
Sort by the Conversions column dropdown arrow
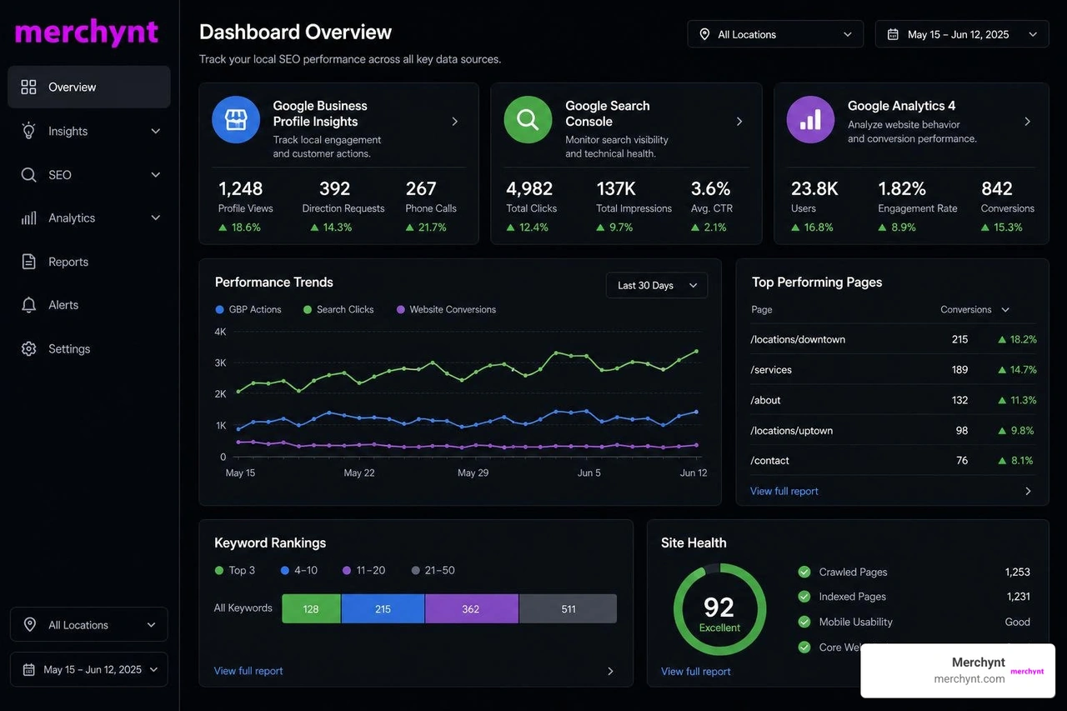coord(1005,309)
